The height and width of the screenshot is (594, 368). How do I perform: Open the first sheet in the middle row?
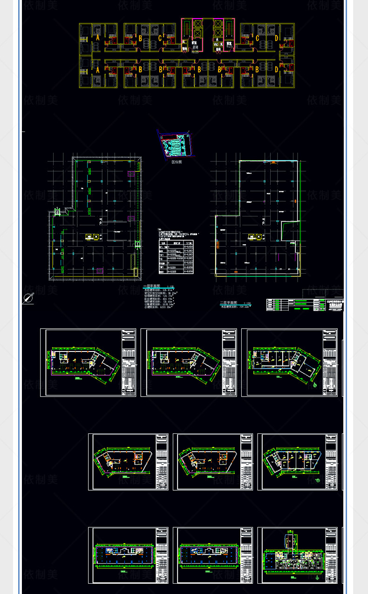(x=128, y=462)
